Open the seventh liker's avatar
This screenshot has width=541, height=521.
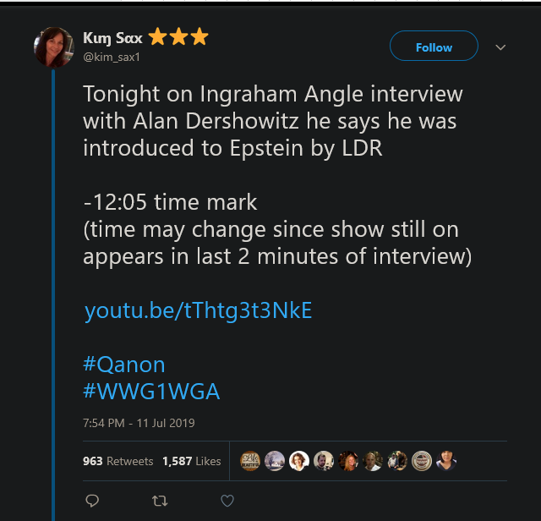[x=397, y=461]
